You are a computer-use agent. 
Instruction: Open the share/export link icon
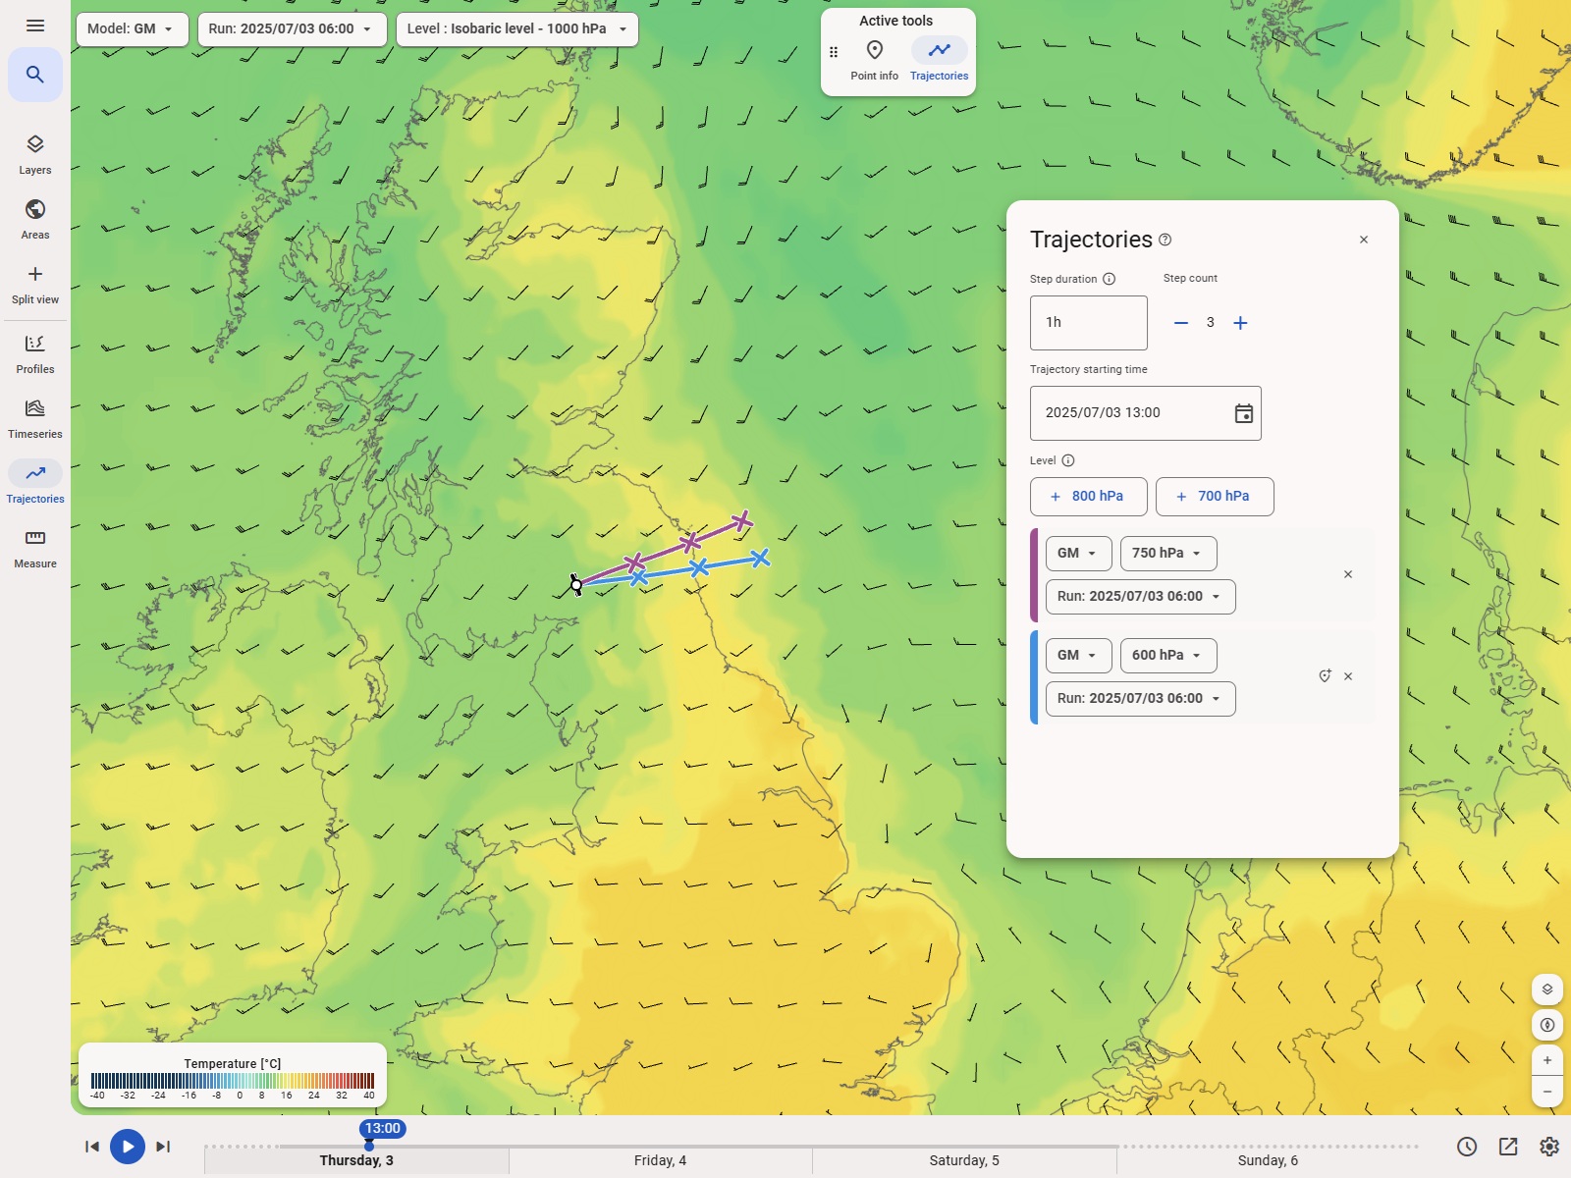click(1508, 1147)
